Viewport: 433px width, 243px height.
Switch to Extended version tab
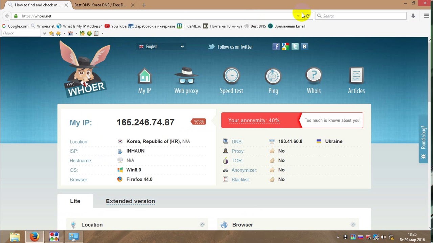pyautogui.click(x=130, y=201)
